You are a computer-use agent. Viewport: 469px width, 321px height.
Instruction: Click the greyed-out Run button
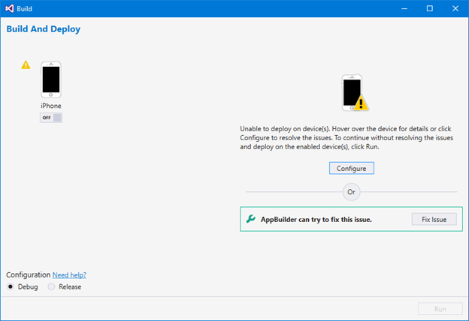coord(440,309)
